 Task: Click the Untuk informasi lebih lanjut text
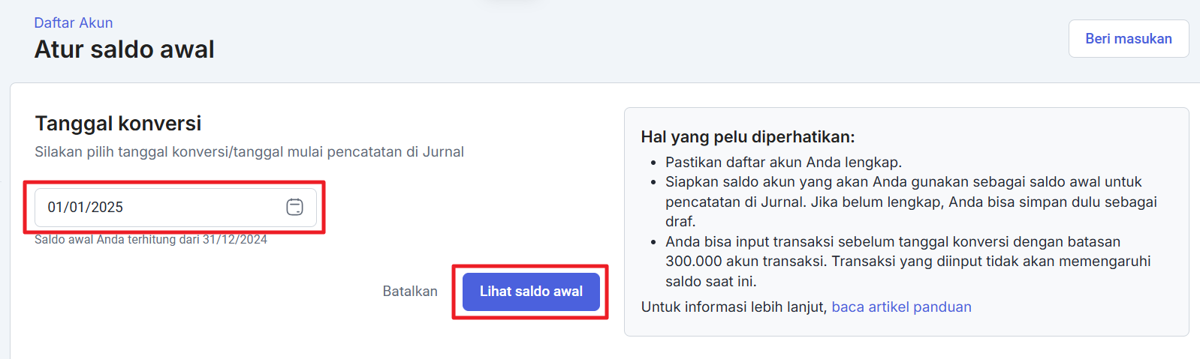click(733, 307)
